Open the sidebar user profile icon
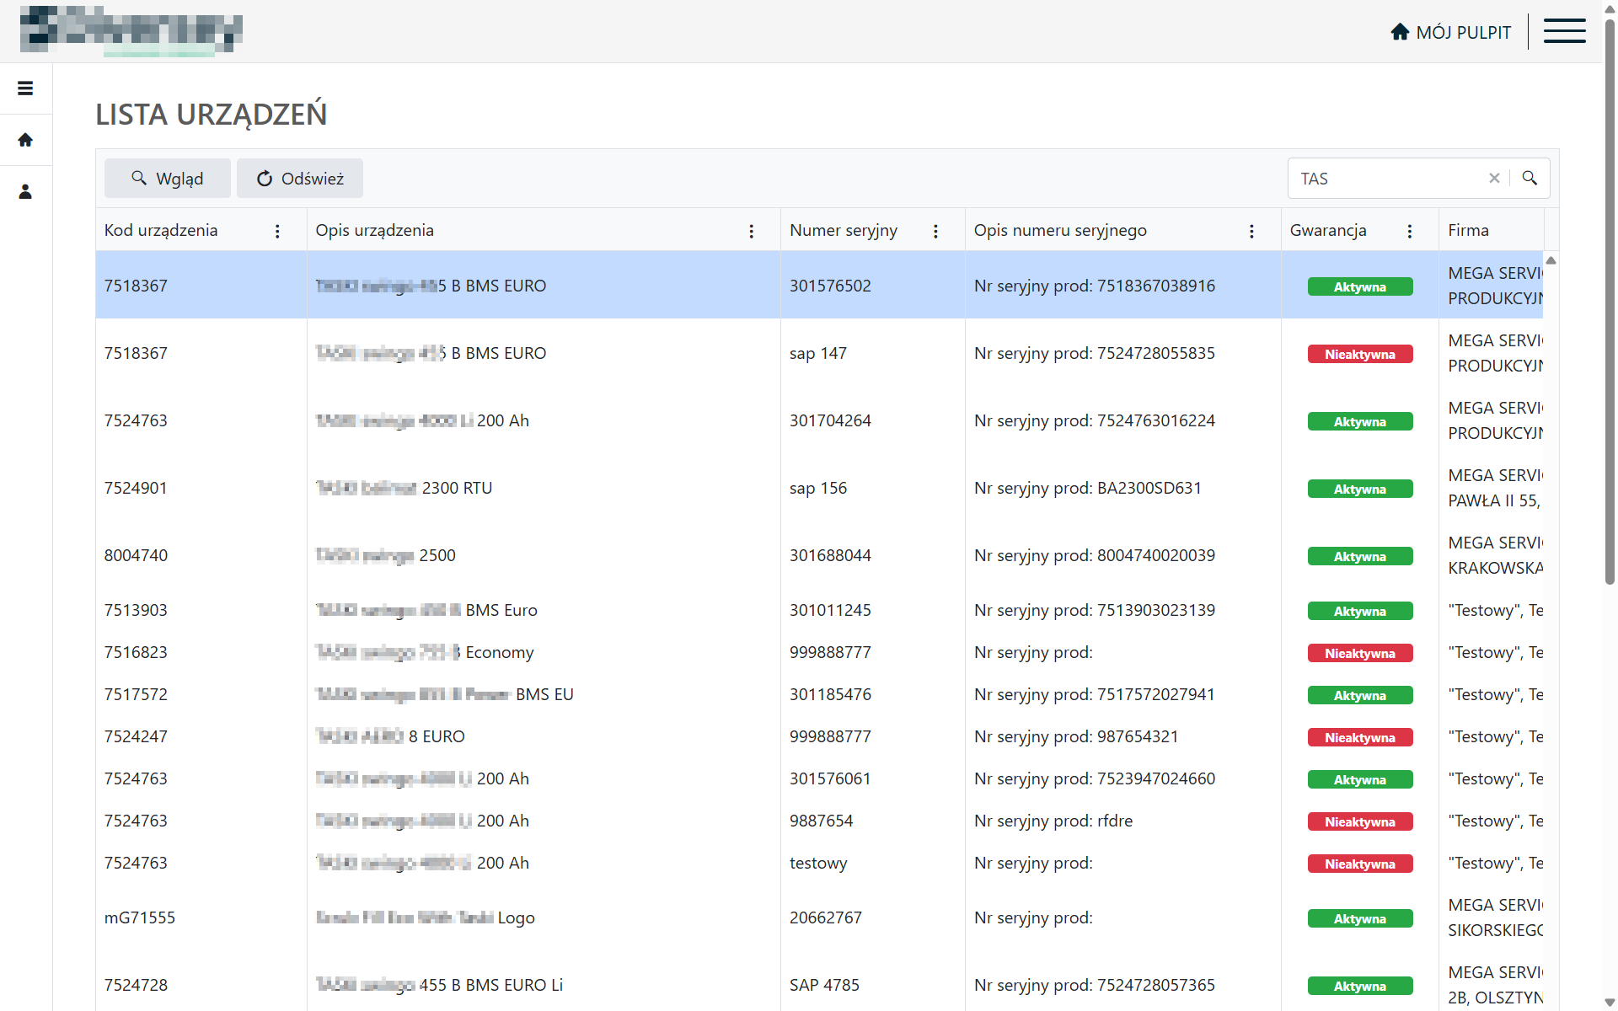Screen dimensions: 1618x1011 point(25,192)
